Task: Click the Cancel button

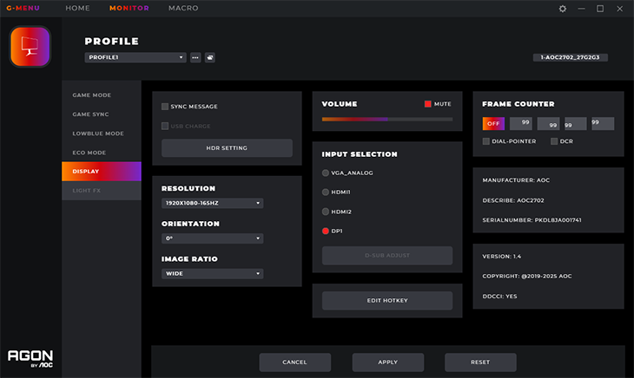Action: (x=294, y=362)
